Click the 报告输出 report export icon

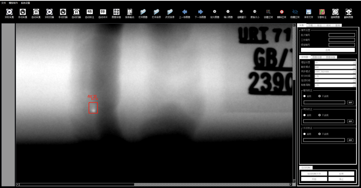[x=130, y=12]
